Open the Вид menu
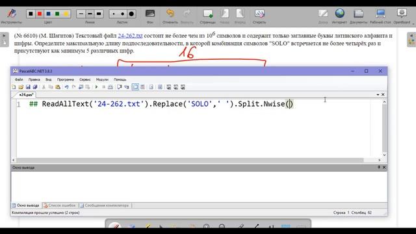Screen dimensions: 416x234 tap(48, 79)
